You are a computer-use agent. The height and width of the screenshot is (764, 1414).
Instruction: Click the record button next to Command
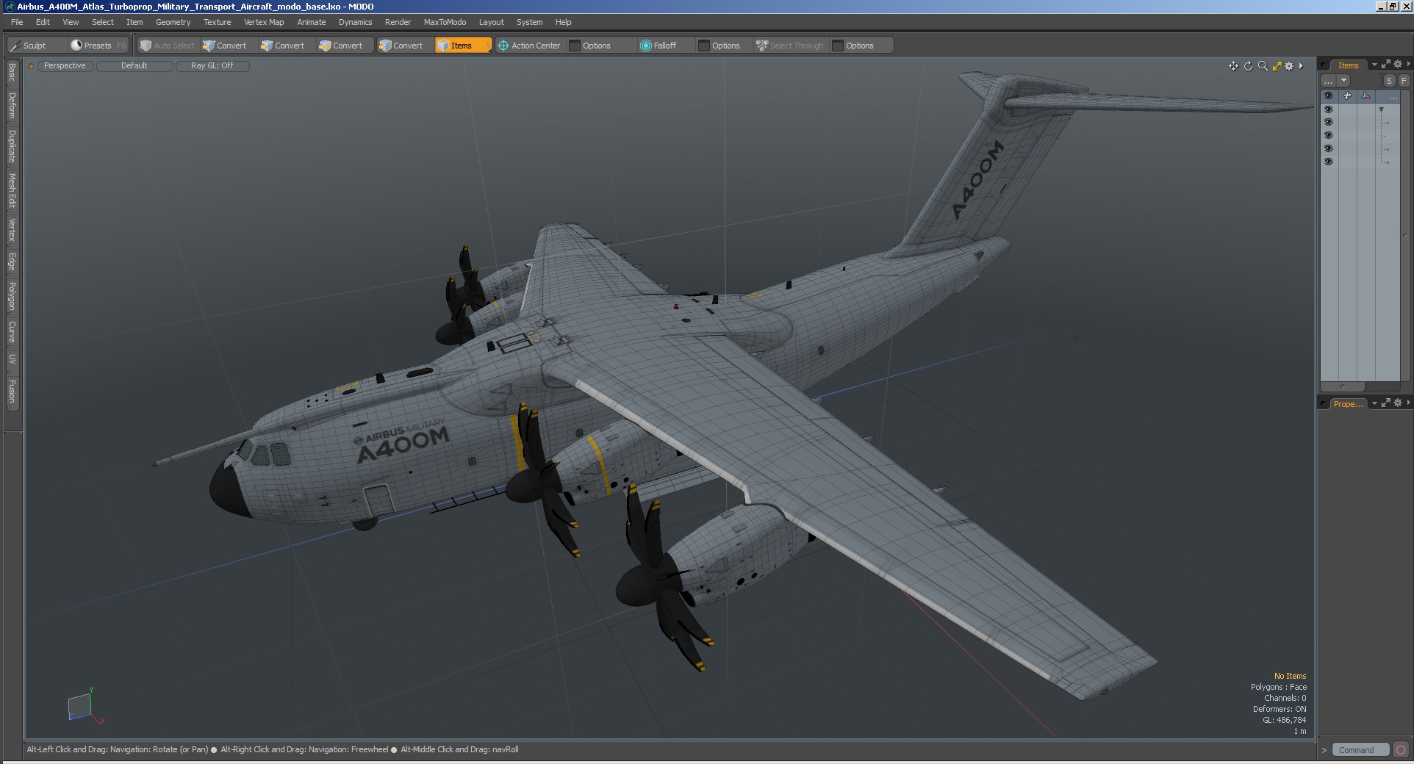(x=1401, y=750)
